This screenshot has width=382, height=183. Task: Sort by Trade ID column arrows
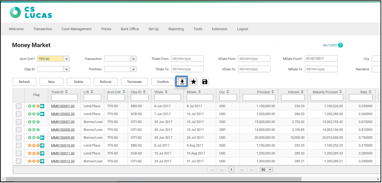coord(66,92)
